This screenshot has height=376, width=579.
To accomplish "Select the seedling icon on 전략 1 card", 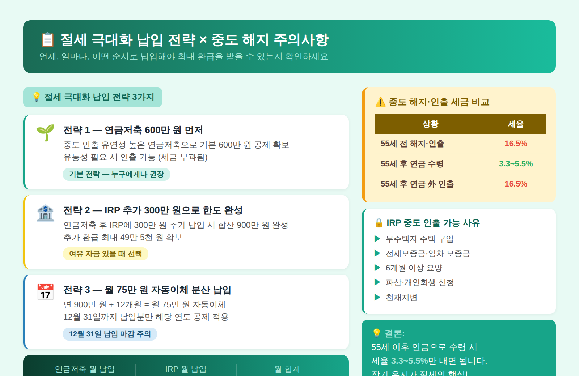I will [x=45, y=132].
